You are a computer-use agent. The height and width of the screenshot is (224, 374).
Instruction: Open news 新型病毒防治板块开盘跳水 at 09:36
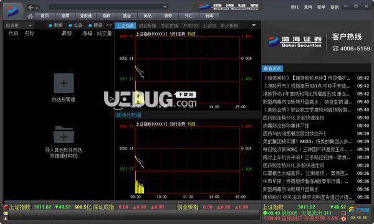316,189
